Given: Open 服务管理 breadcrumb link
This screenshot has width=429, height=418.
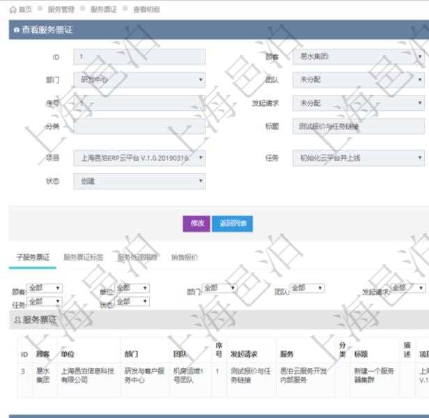Looking at the screenshot, I should pyautogui.click(x=61, y=10).
